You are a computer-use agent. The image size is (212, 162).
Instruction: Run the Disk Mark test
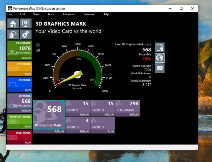[27, 143]
